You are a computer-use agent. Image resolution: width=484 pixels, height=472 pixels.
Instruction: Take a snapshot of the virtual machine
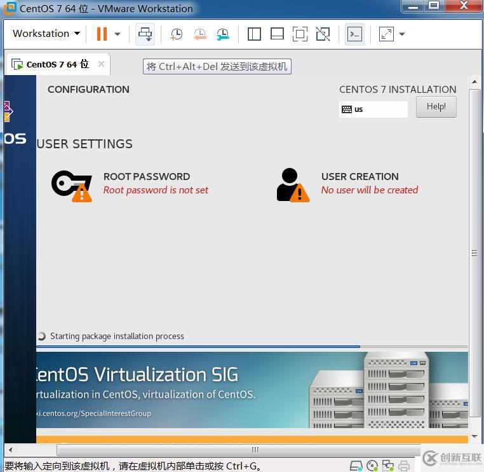coord(176,34)
